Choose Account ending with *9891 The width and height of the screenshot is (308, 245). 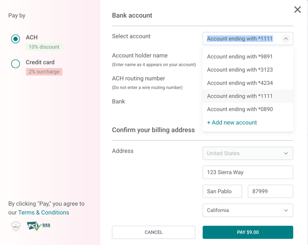click(x=240, y=57)
